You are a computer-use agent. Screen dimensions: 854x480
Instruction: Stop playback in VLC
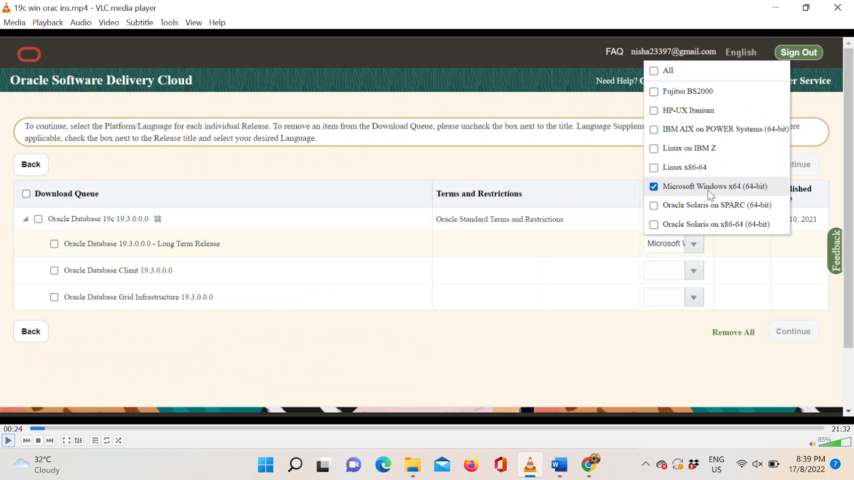click(x=38, y=441)
